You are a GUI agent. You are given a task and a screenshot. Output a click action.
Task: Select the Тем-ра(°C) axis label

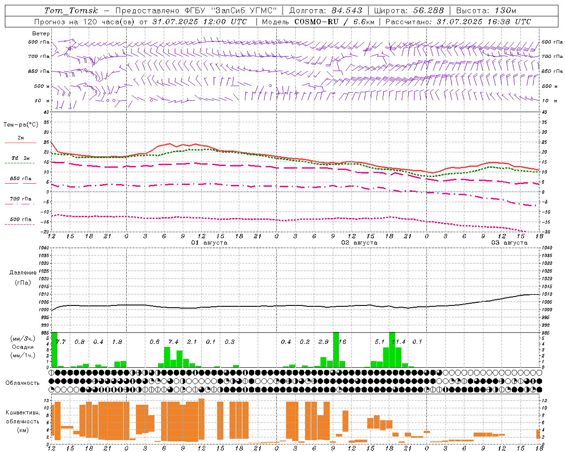tap(21, 125)
